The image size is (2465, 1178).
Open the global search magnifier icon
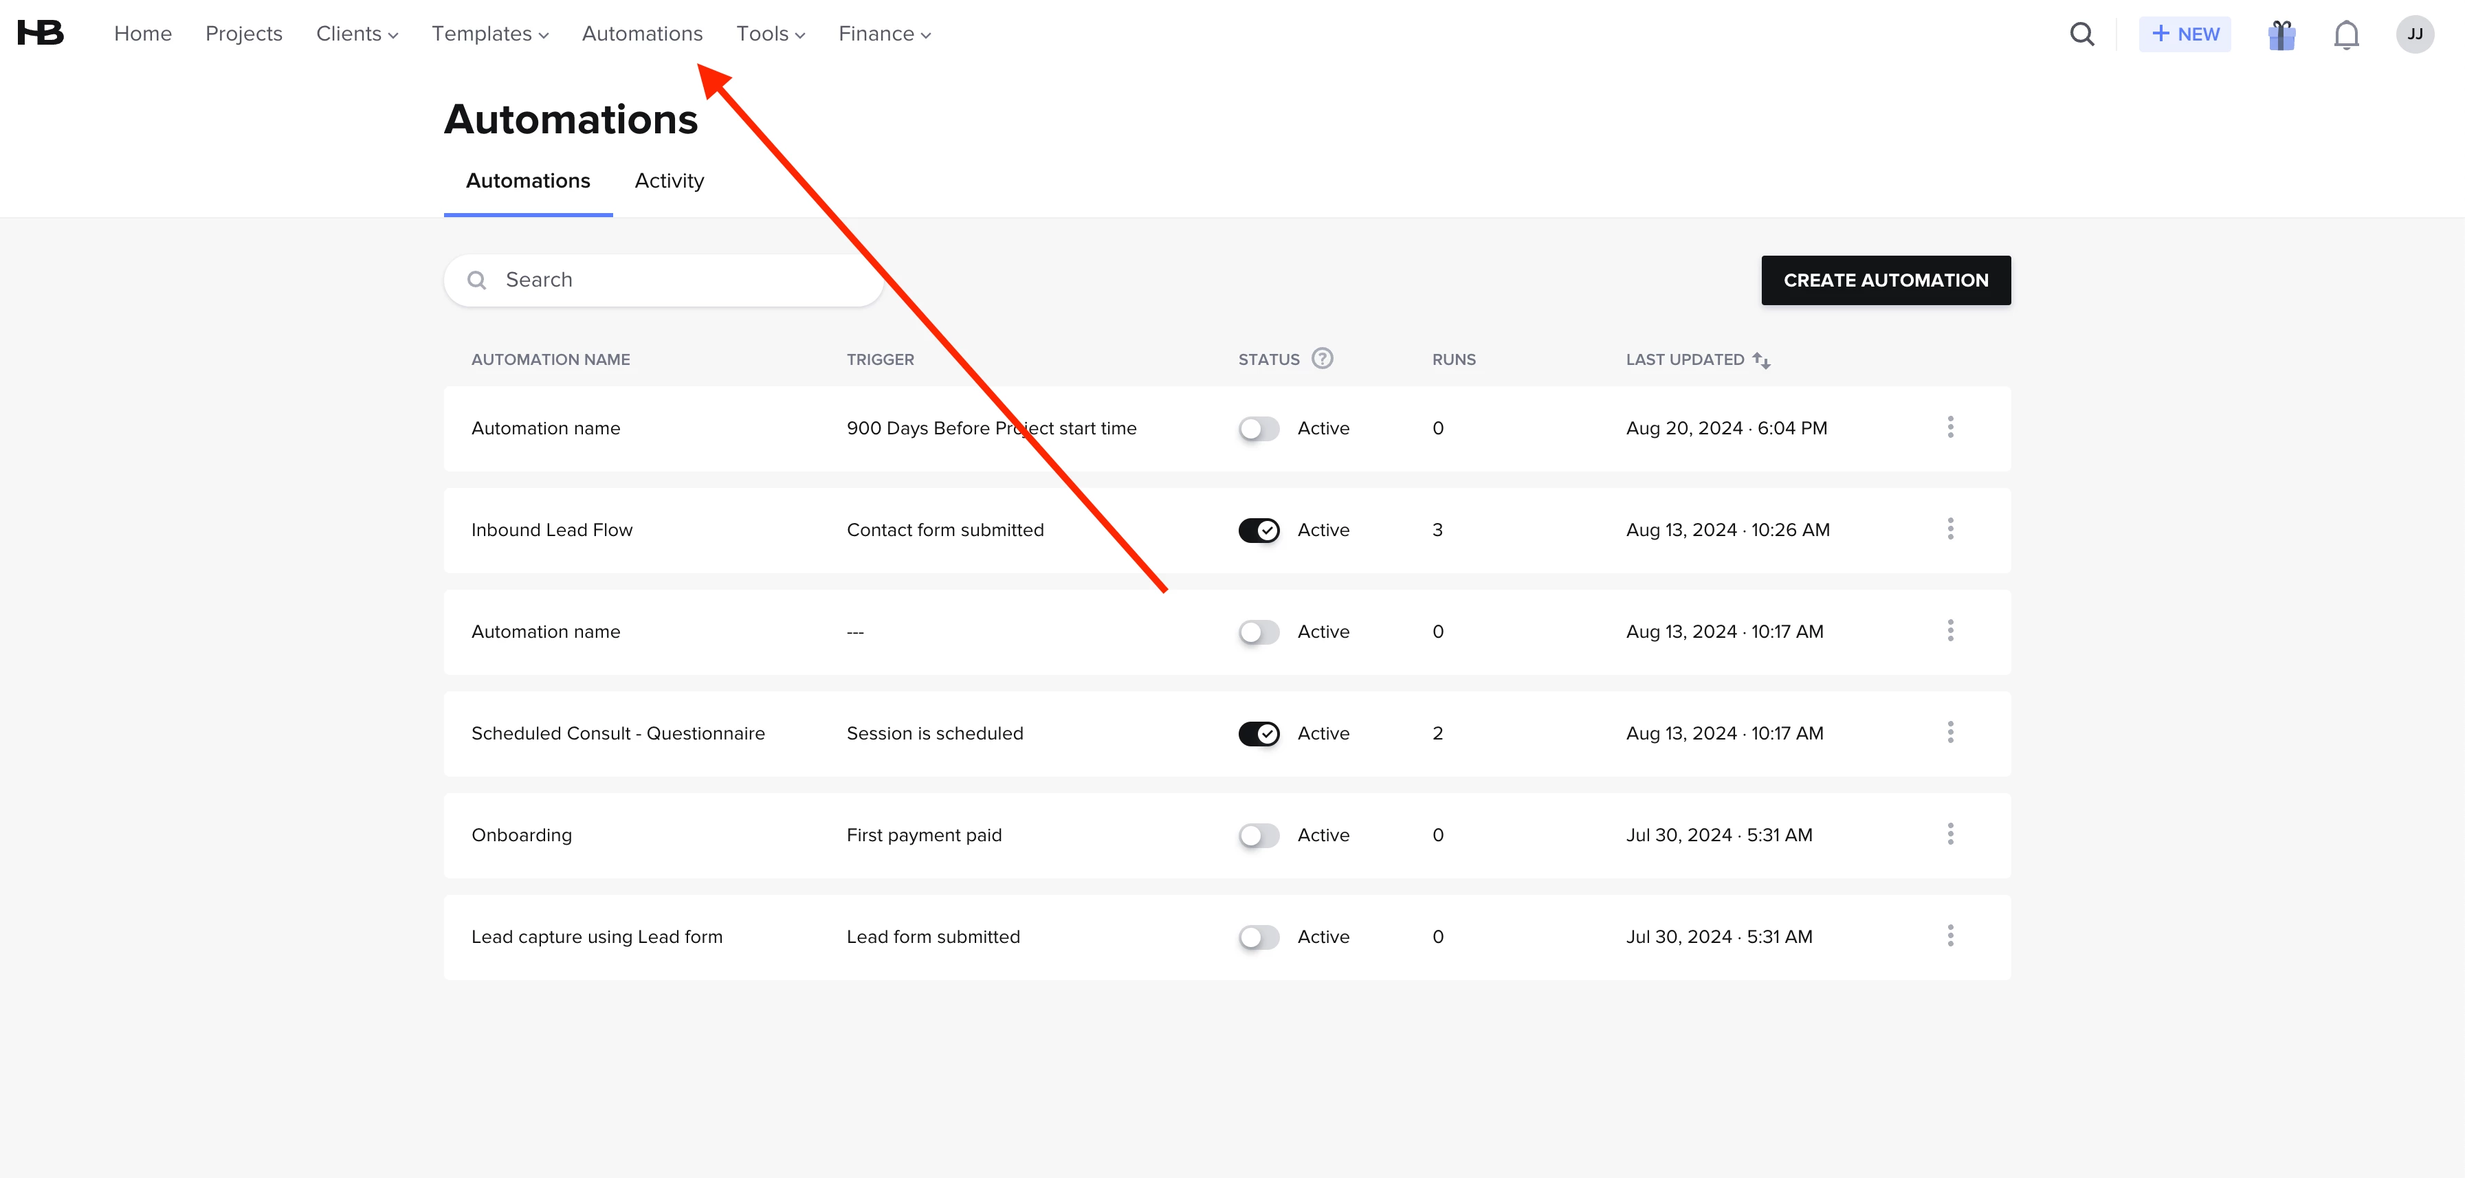click(2081, 34)
